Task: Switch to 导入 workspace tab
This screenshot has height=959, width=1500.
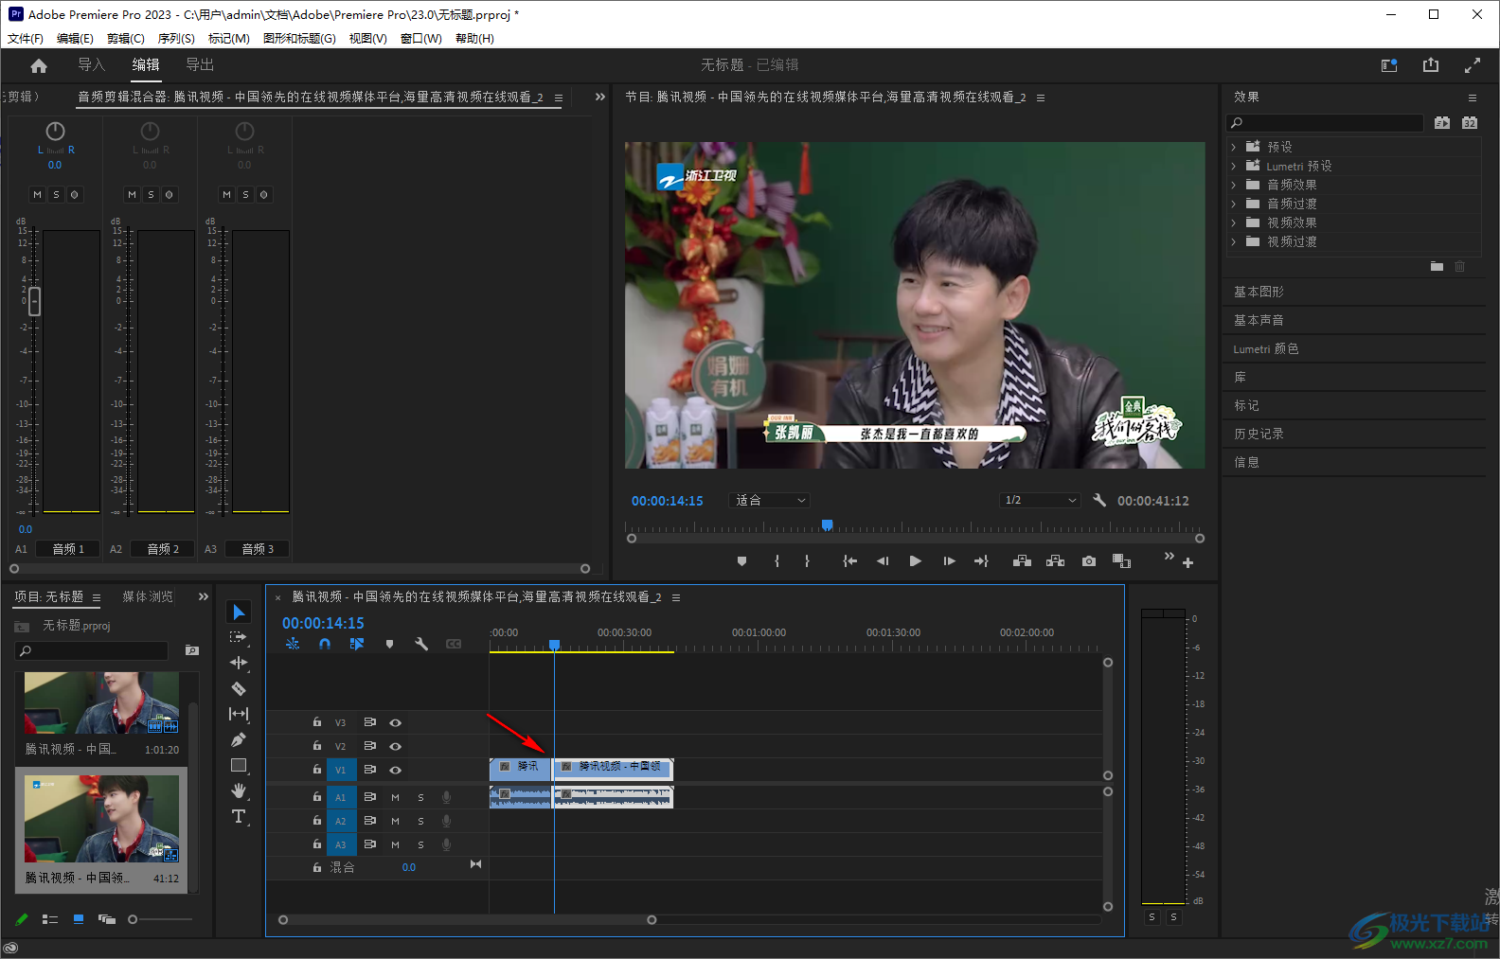Action: [x=91, y=64]
